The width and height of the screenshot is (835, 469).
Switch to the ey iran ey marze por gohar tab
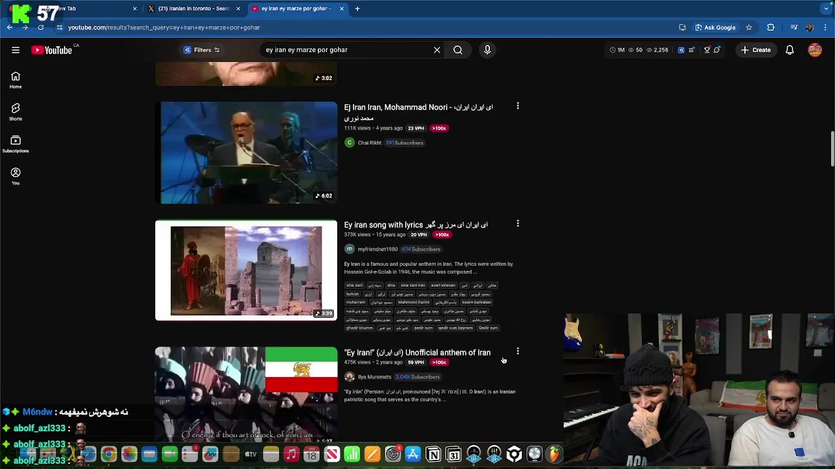click(x=297, y=8)
